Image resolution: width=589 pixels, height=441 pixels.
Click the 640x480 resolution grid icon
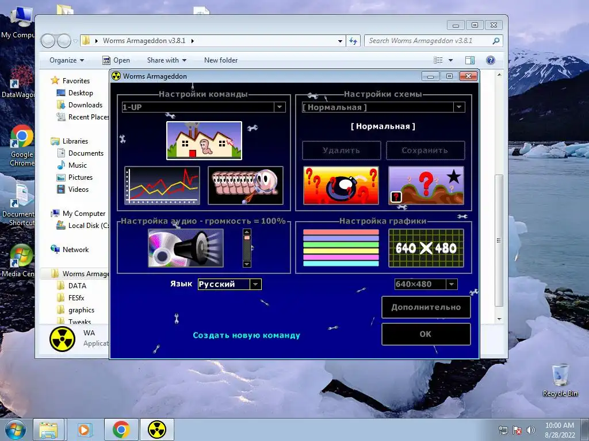pyautogui.click(x=426, y=248)
